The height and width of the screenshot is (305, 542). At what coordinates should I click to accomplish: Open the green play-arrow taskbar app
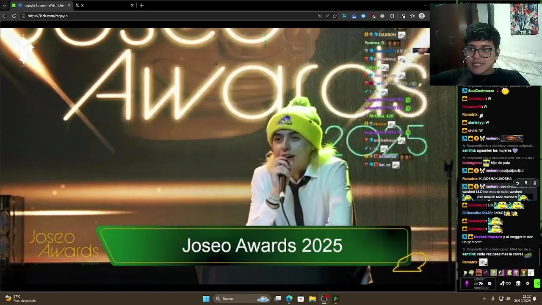click(335, 299)
